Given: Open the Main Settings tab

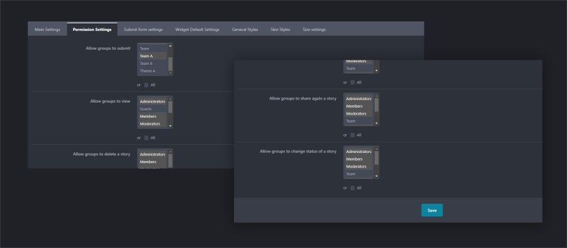Looking at the screenshot, I should [47, 30].
